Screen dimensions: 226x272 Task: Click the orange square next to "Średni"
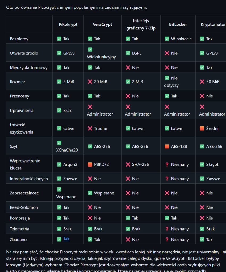[202, 128]
